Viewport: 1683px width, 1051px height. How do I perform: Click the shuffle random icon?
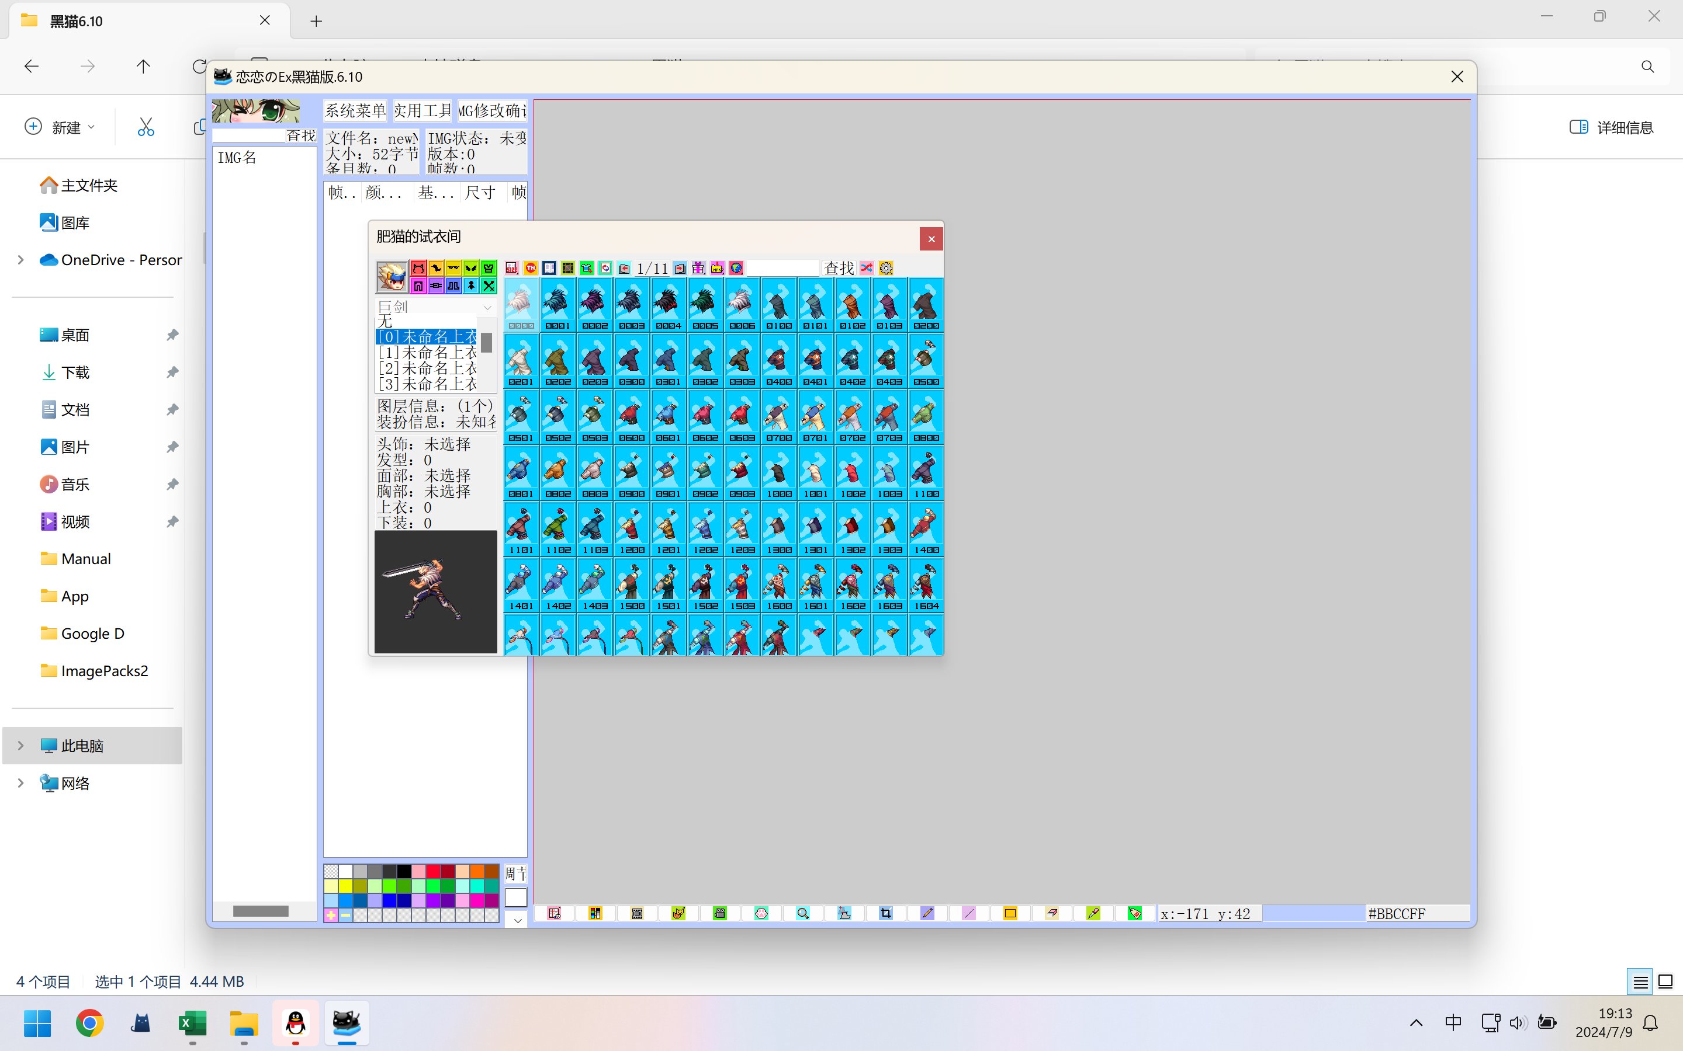(x=867, y=269)
